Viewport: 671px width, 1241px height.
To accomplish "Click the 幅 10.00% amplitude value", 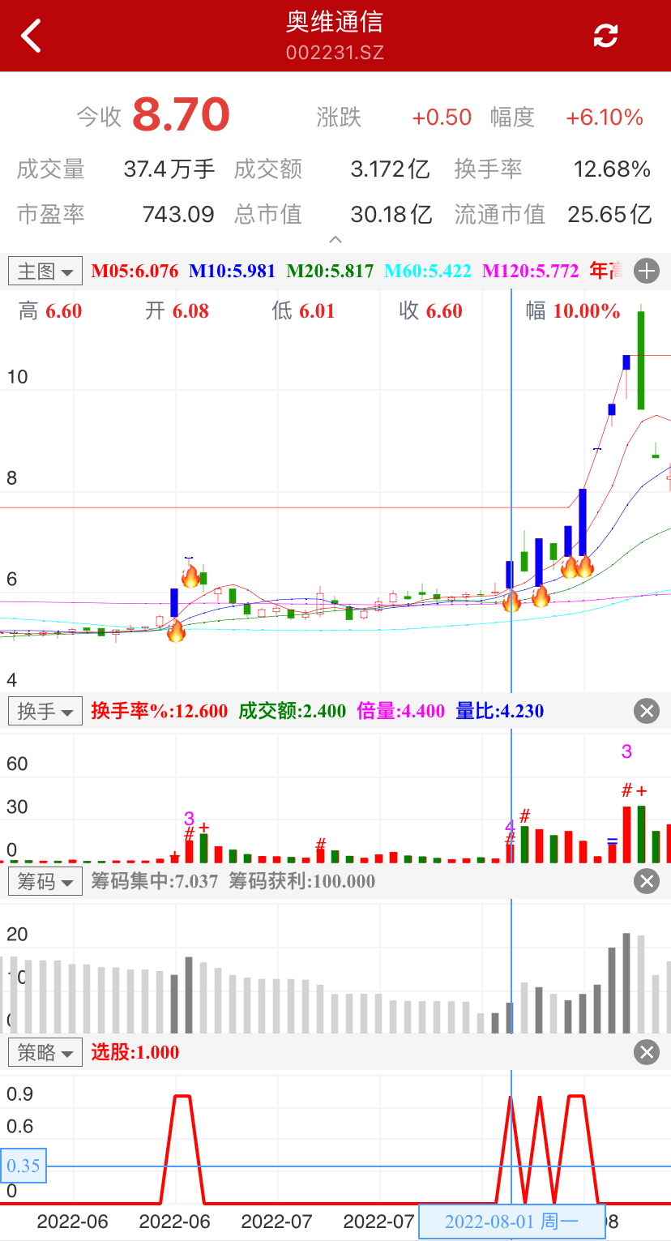I will [x=573, y=311].
